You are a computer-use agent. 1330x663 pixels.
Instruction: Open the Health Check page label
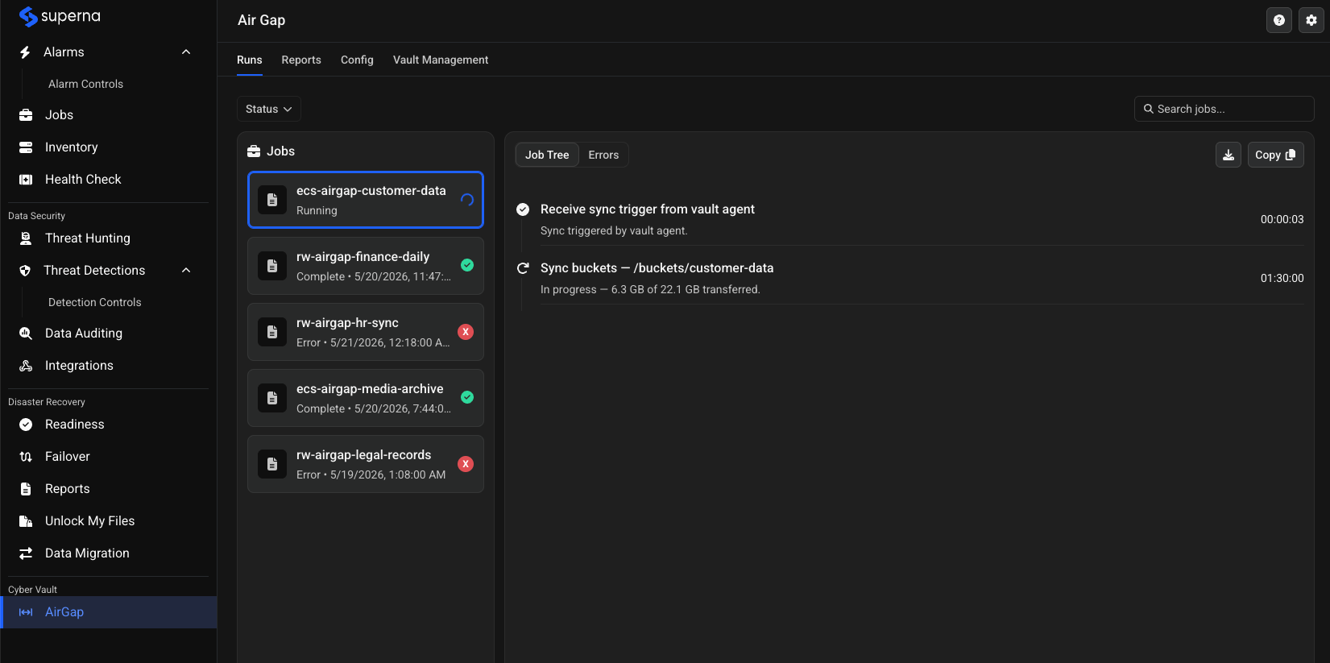pos(83,180)
